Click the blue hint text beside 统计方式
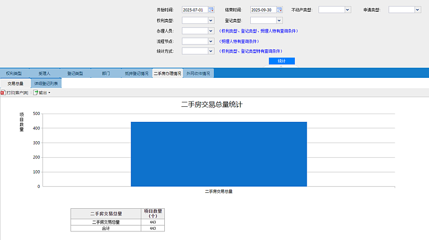This screenshot has height=240, width=429. click(x=251, y=51)
